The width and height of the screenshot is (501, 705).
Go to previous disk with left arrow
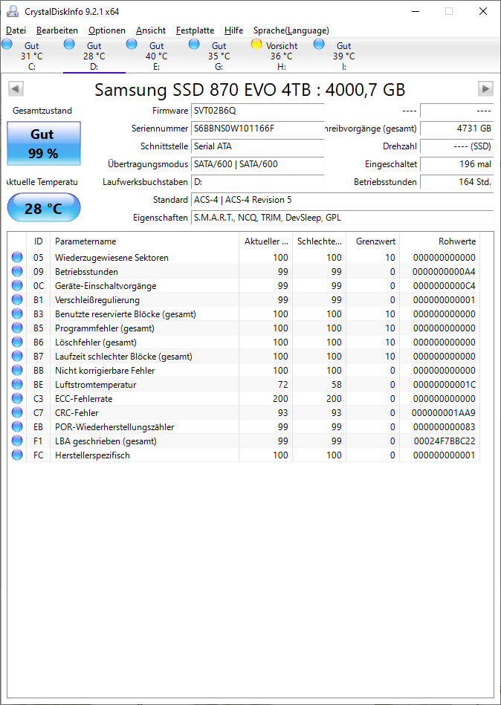coord(16,88)
